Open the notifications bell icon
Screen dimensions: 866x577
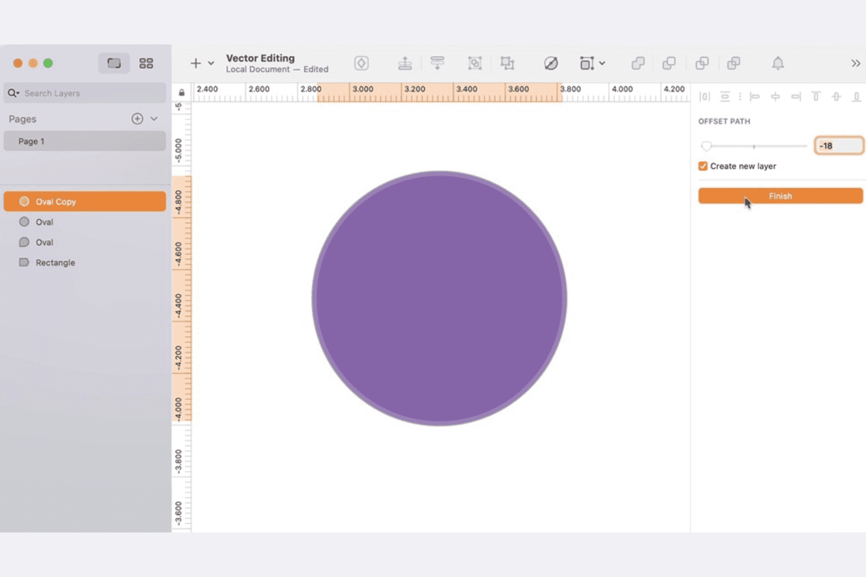(x=778, y=63)
